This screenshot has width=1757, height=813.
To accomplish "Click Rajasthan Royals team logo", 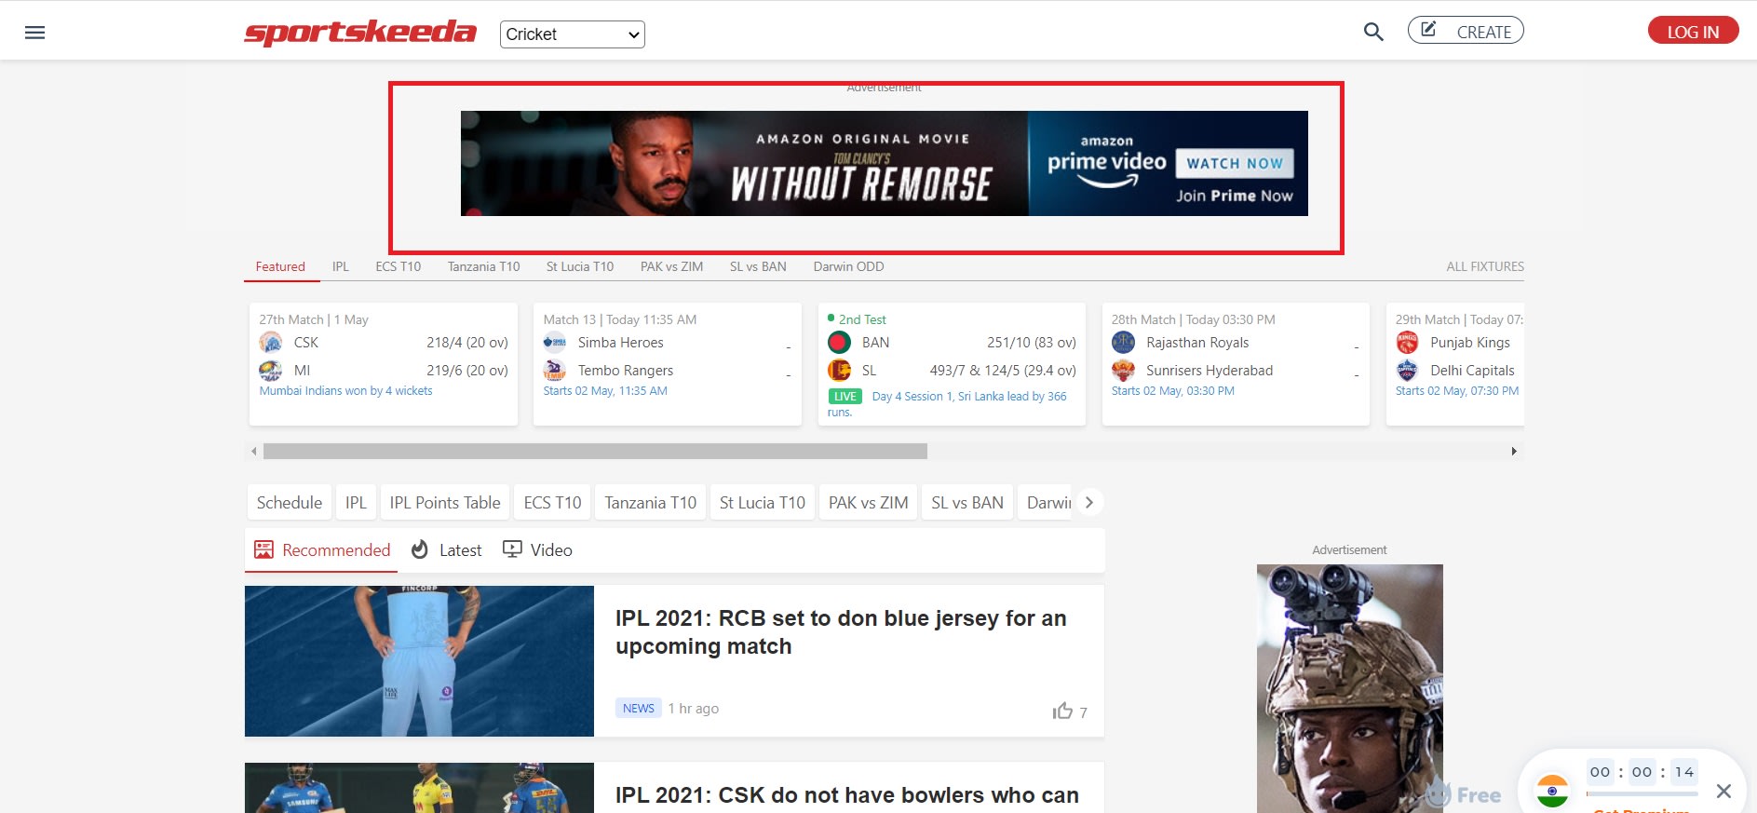I will point(1124,343).
